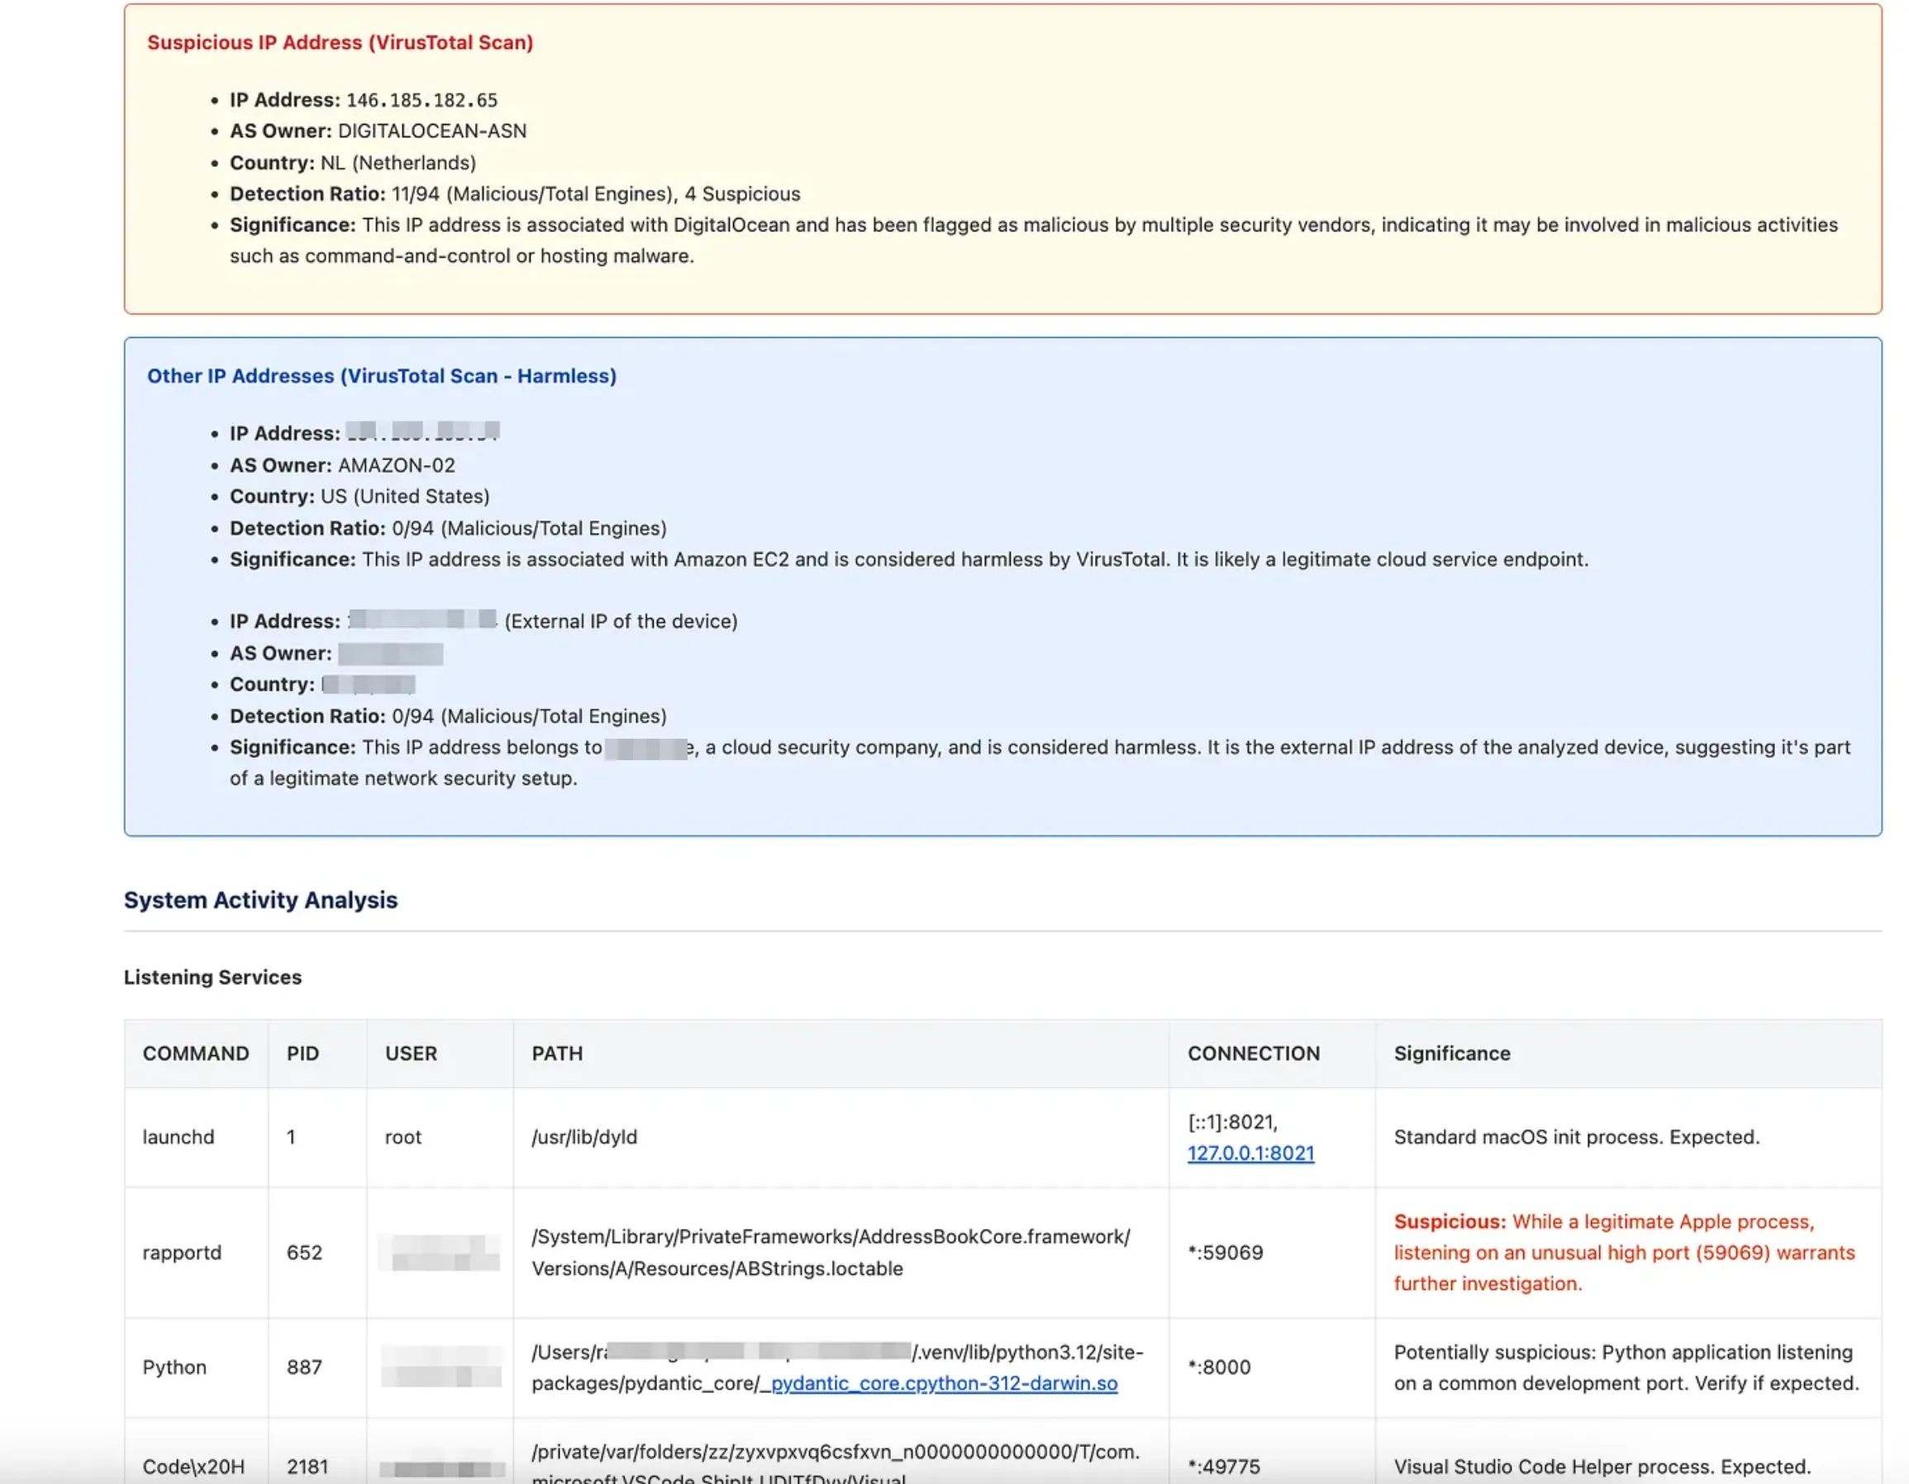This screenshot has height=1484, width=1909.
Task: Open the 127.0.0.1:8021 link
Action: pyautogui.click(x=1250, y=1153)
